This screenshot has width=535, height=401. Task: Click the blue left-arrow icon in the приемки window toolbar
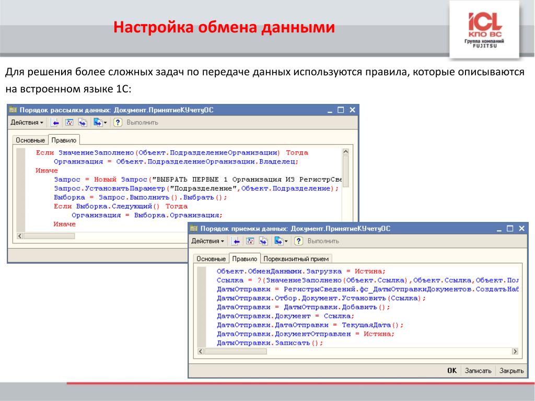(236, 241)
